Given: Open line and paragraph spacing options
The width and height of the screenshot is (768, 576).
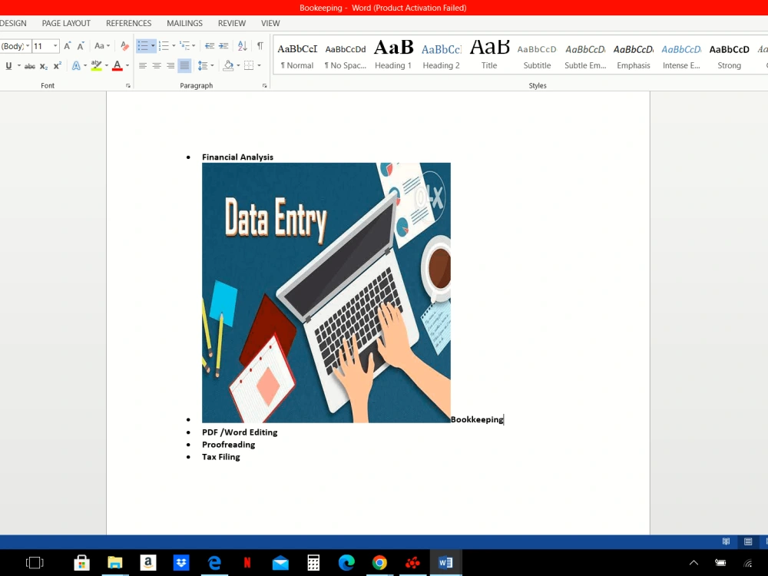Looking at the screenshot, I should (203, 65).
